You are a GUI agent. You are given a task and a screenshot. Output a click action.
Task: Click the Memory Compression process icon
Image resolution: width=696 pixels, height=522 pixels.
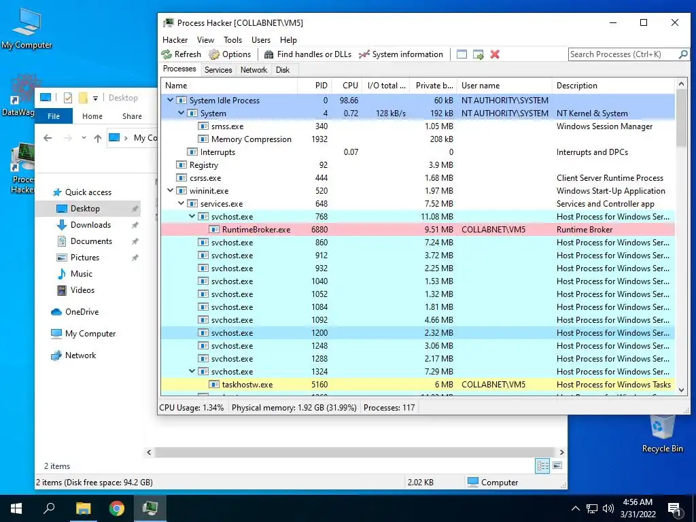pos(203,139)
